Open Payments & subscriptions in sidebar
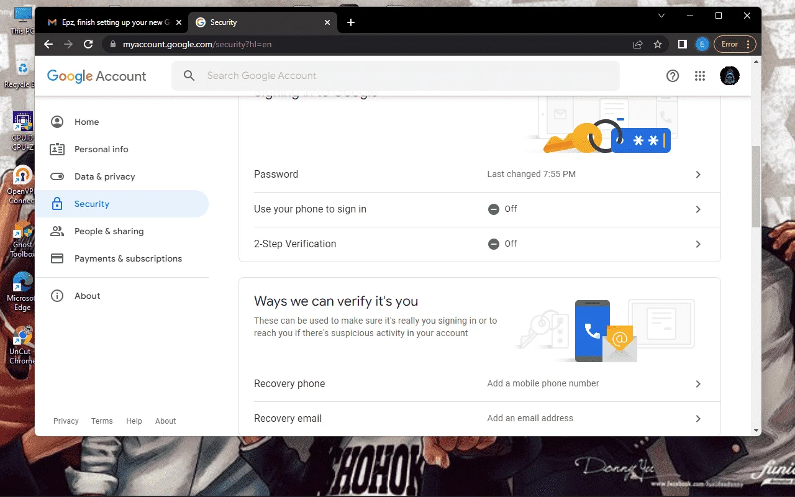The height and width of the screenshot is (497, 795). pyautogui.click(x=122, y=258)
